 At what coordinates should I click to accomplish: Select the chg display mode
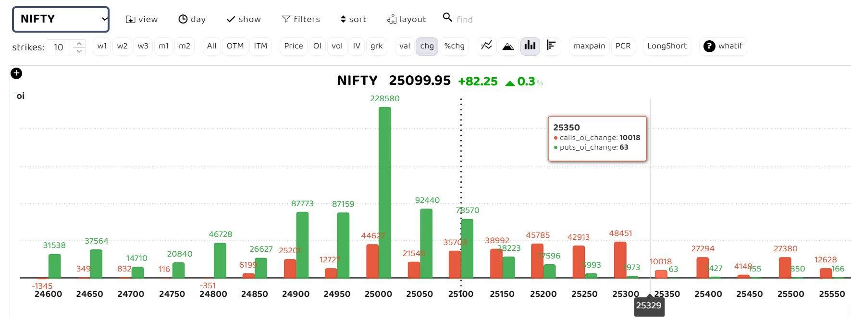click(427, 46)
